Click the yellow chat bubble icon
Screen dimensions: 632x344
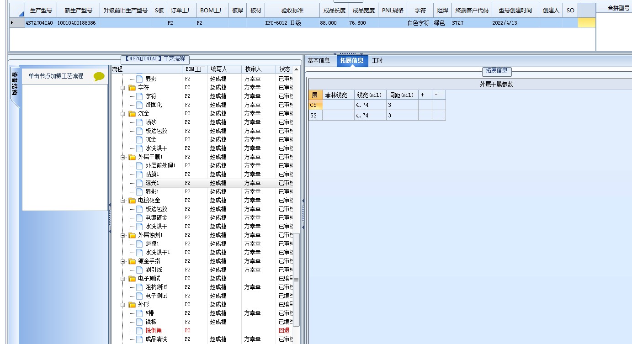(99, 76)
